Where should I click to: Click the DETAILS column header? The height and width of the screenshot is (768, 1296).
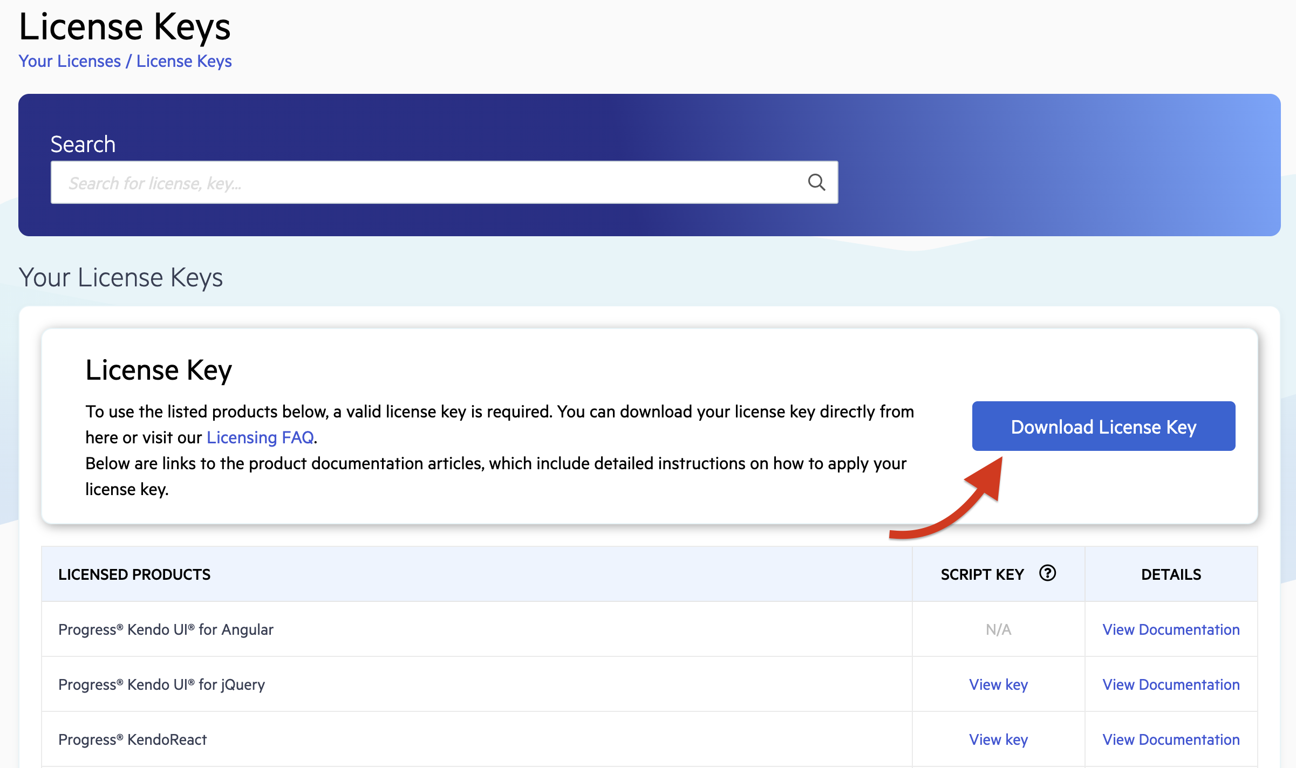(1171, 574)
